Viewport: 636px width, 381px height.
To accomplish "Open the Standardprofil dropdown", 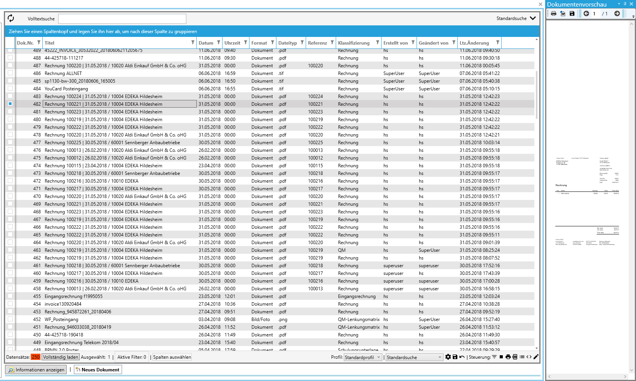I will pos(363,357).
